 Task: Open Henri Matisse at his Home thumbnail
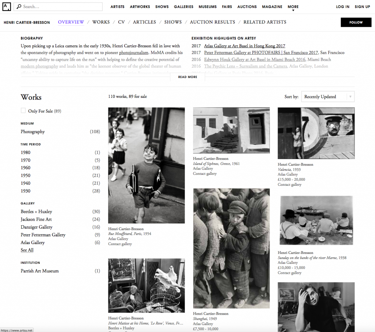pyautogui.click(x=146, y=285)
